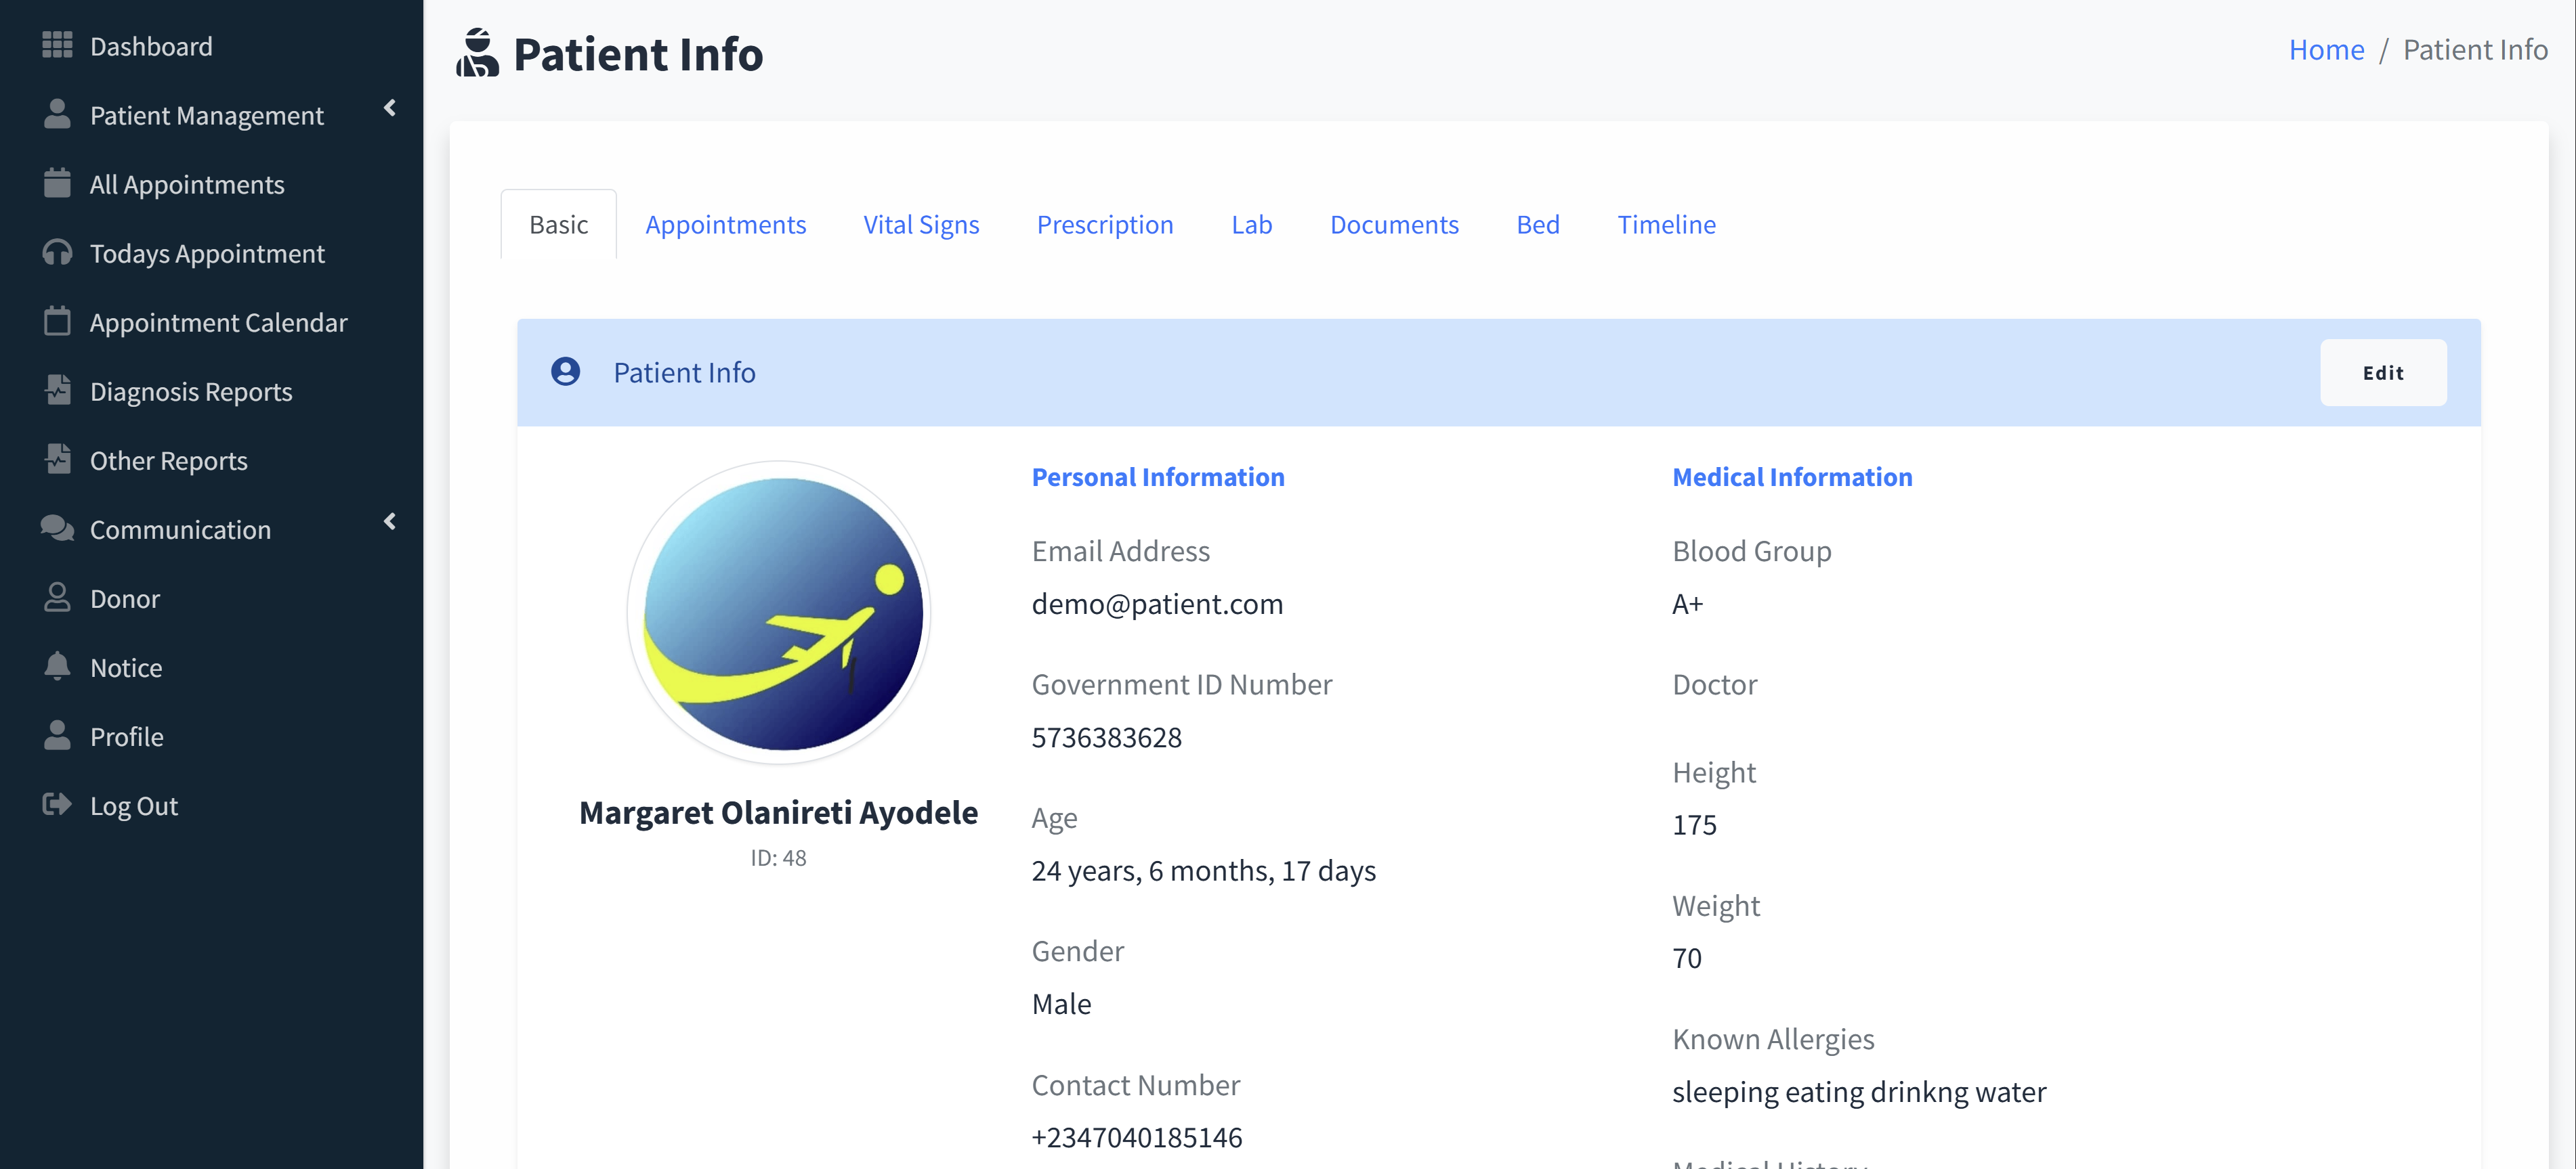The height and width of the screenshot is (1169, 2576).
Task: Open Other Reports in sidebar
Action: point(168,460)
